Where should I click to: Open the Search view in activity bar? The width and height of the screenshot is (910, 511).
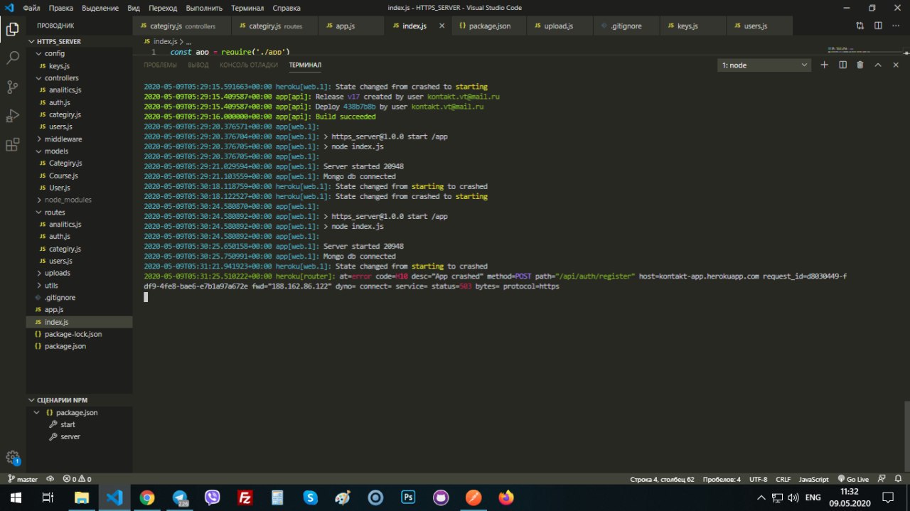tap(12, 58)
